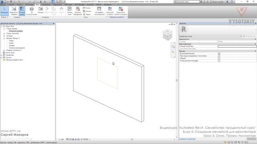Open the 'Аннотации' ribbon tab
Viewport: 257px width, 144px height.
coord(29,5)
